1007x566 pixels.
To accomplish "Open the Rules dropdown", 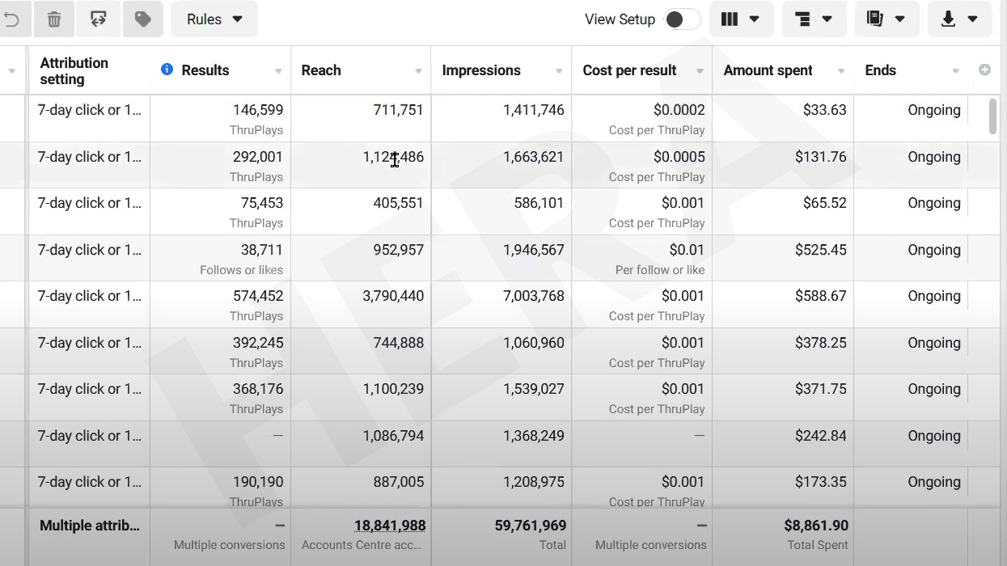I will [214, 19].
